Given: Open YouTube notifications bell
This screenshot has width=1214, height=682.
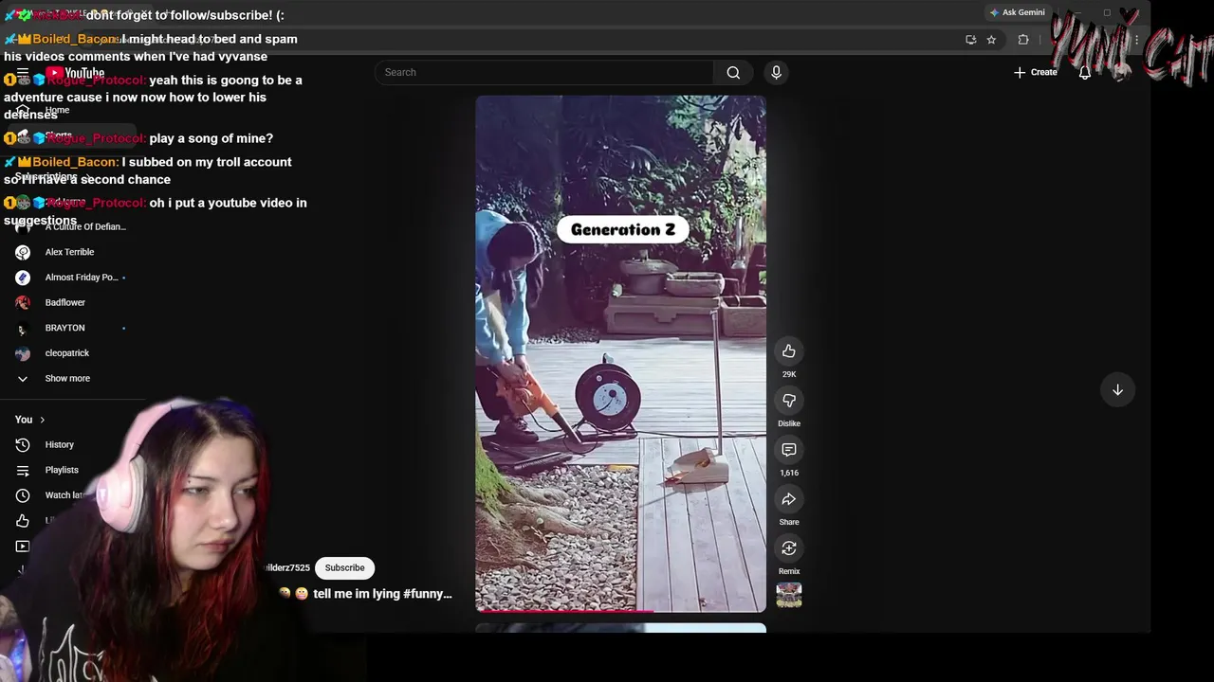Looking at the screenshot, I should 1085,72.
